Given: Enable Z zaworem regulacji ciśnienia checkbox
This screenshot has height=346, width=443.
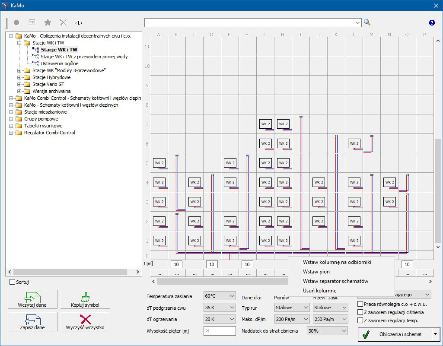Looking at the screenshot, I should [x=360, y=312].
